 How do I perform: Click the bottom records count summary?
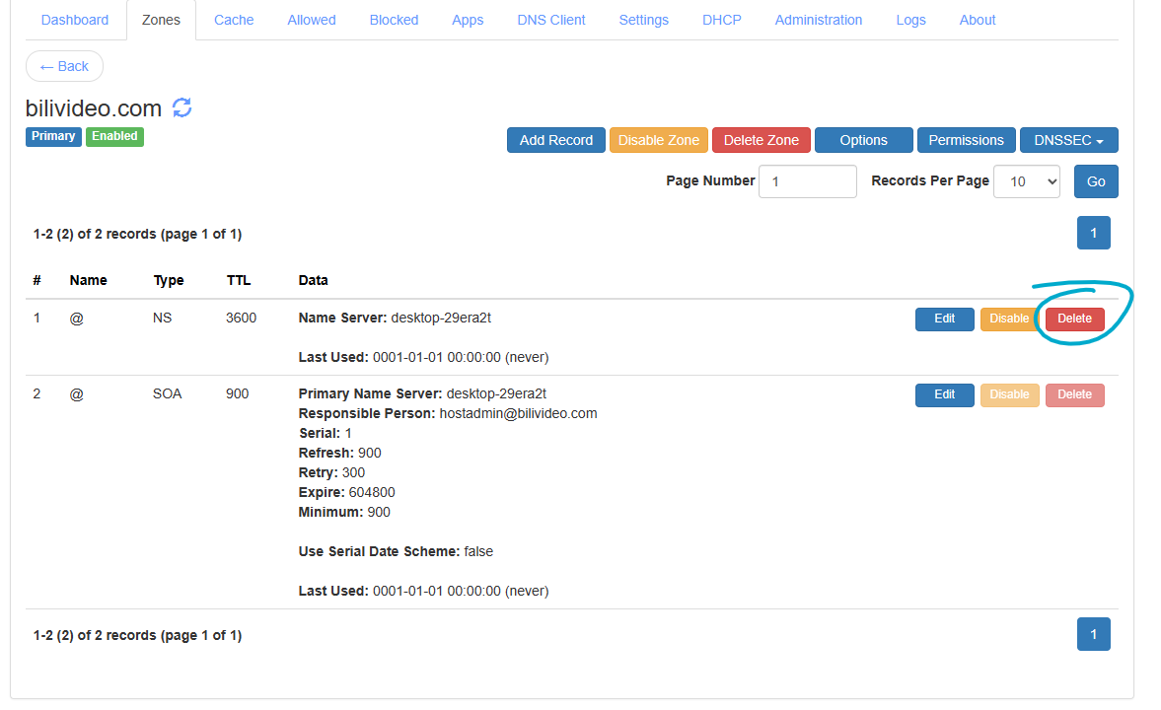pyautogui.click(x=138, y=635)
